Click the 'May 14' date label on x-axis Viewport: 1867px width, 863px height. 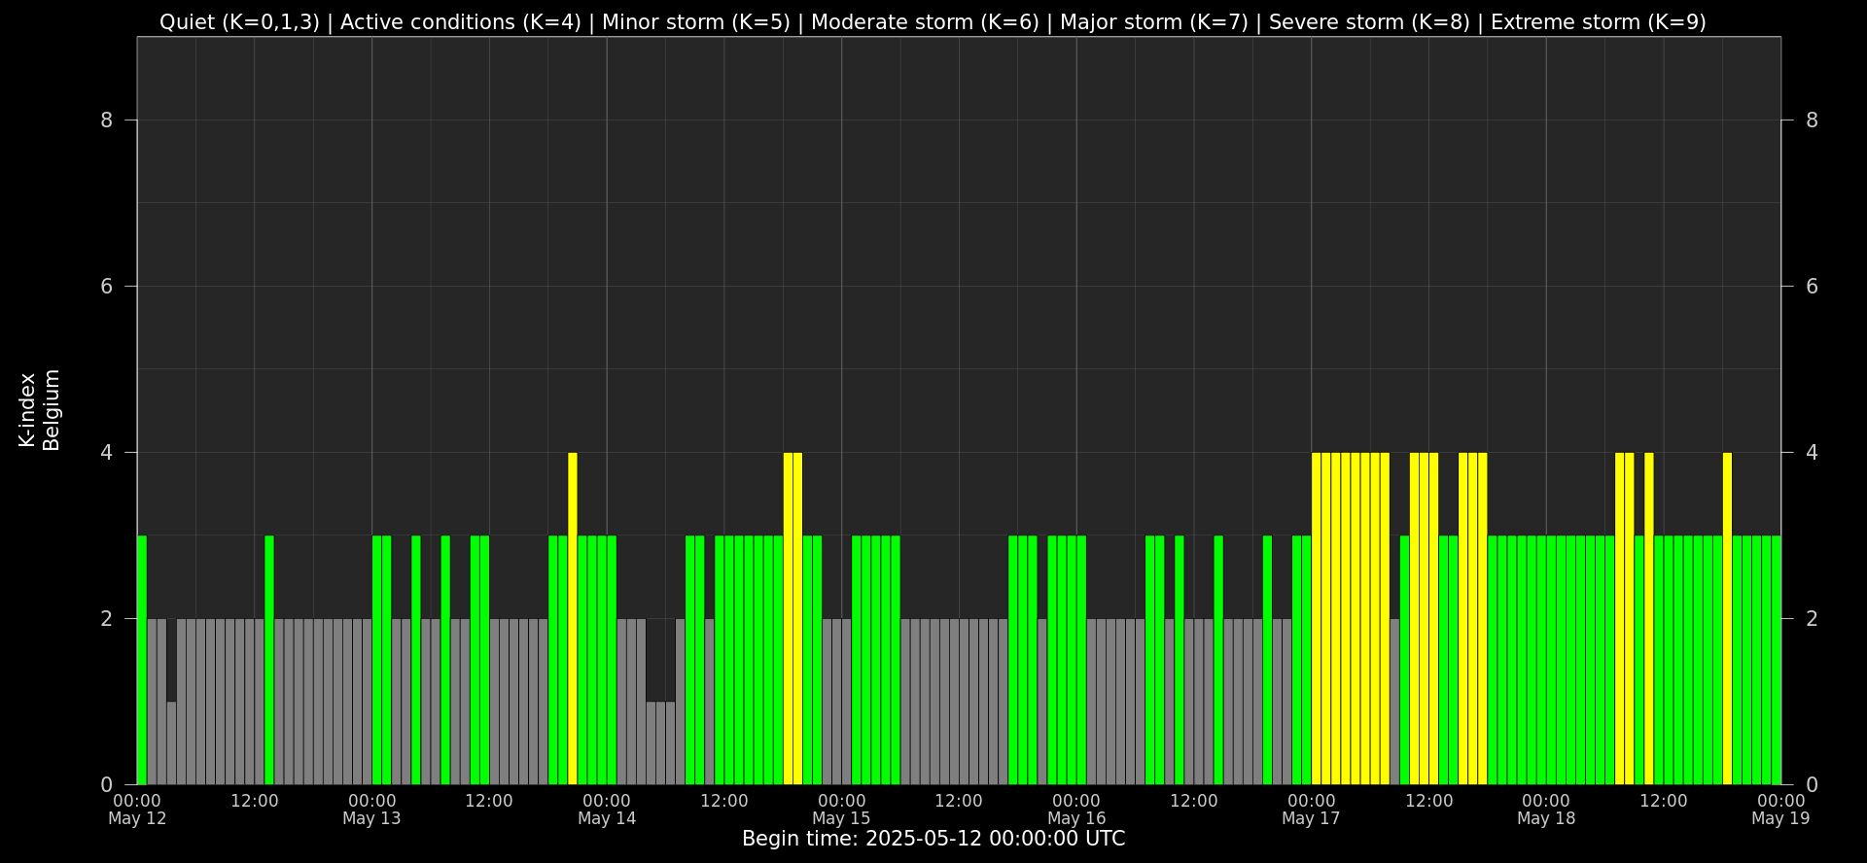607,818
